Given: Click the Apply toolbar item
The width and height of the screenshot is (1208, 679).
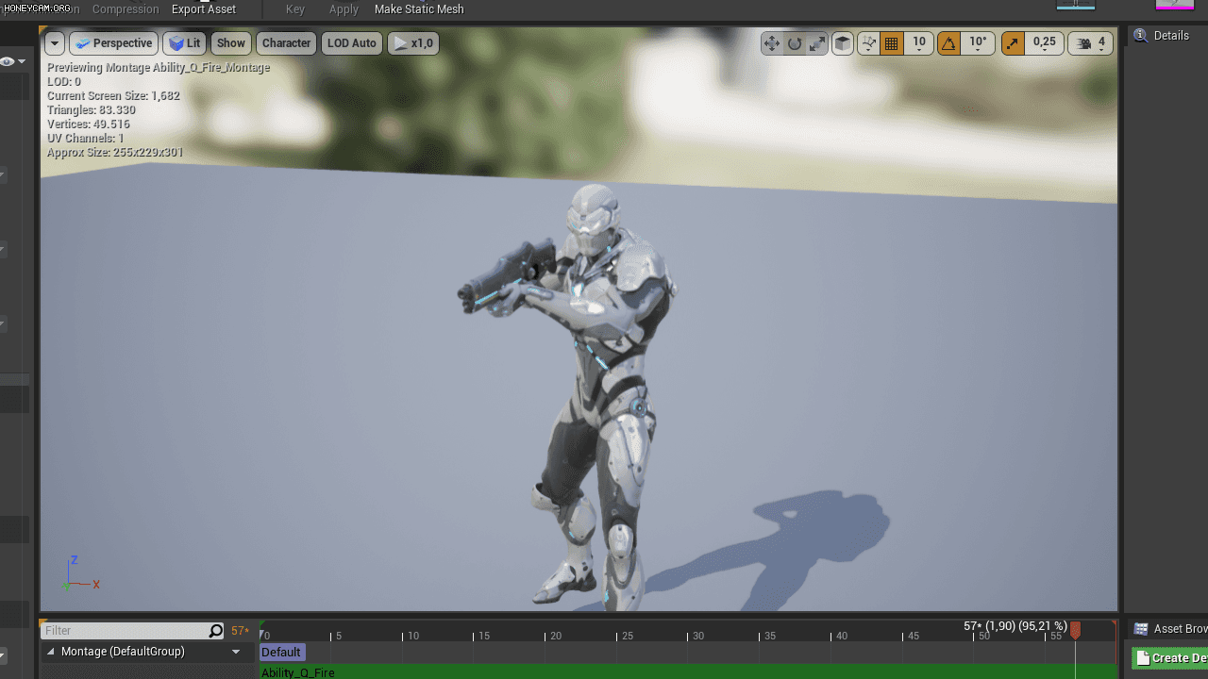Looking at the screenshot, I should tap(344, 9).
